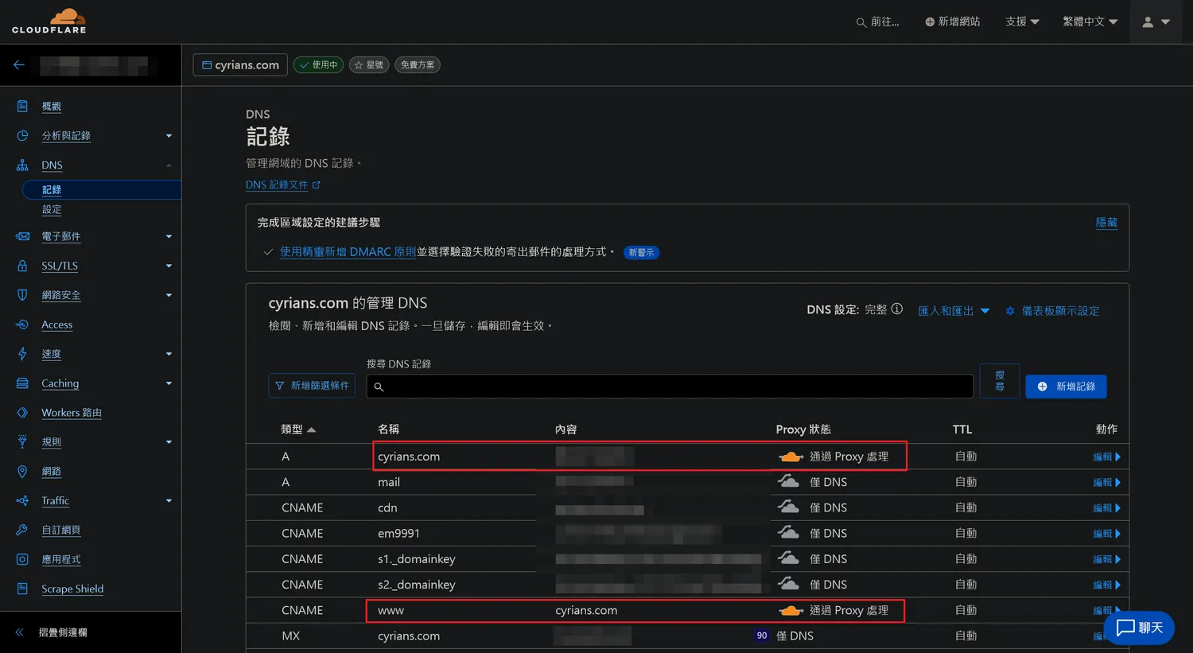Image resolution: width=1193 pixels, height=653 pixels.
Task: Click the orange proxy cloud for cyrians.com
Action: click(791, 457)
